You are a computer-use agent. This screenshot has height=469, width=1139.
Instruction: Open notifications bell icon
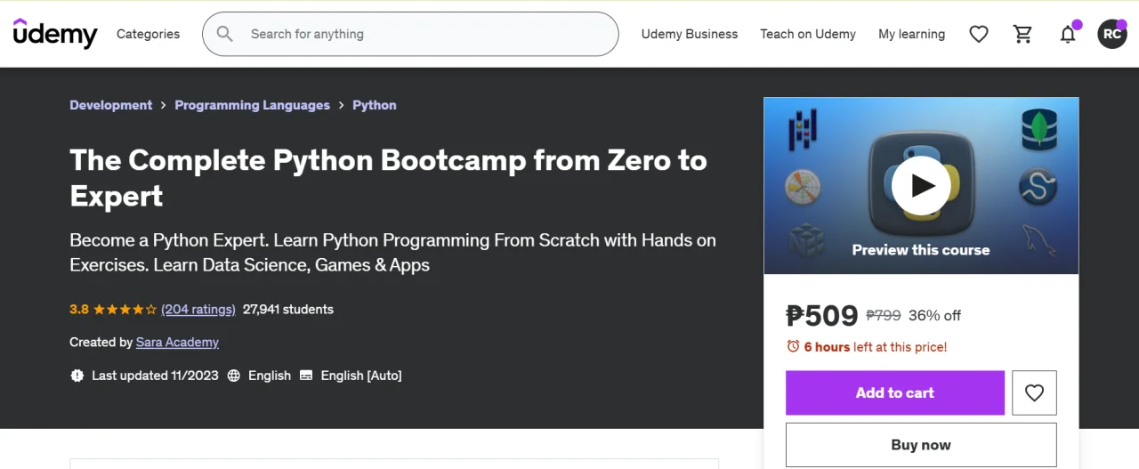click(x=1068, y=34)
